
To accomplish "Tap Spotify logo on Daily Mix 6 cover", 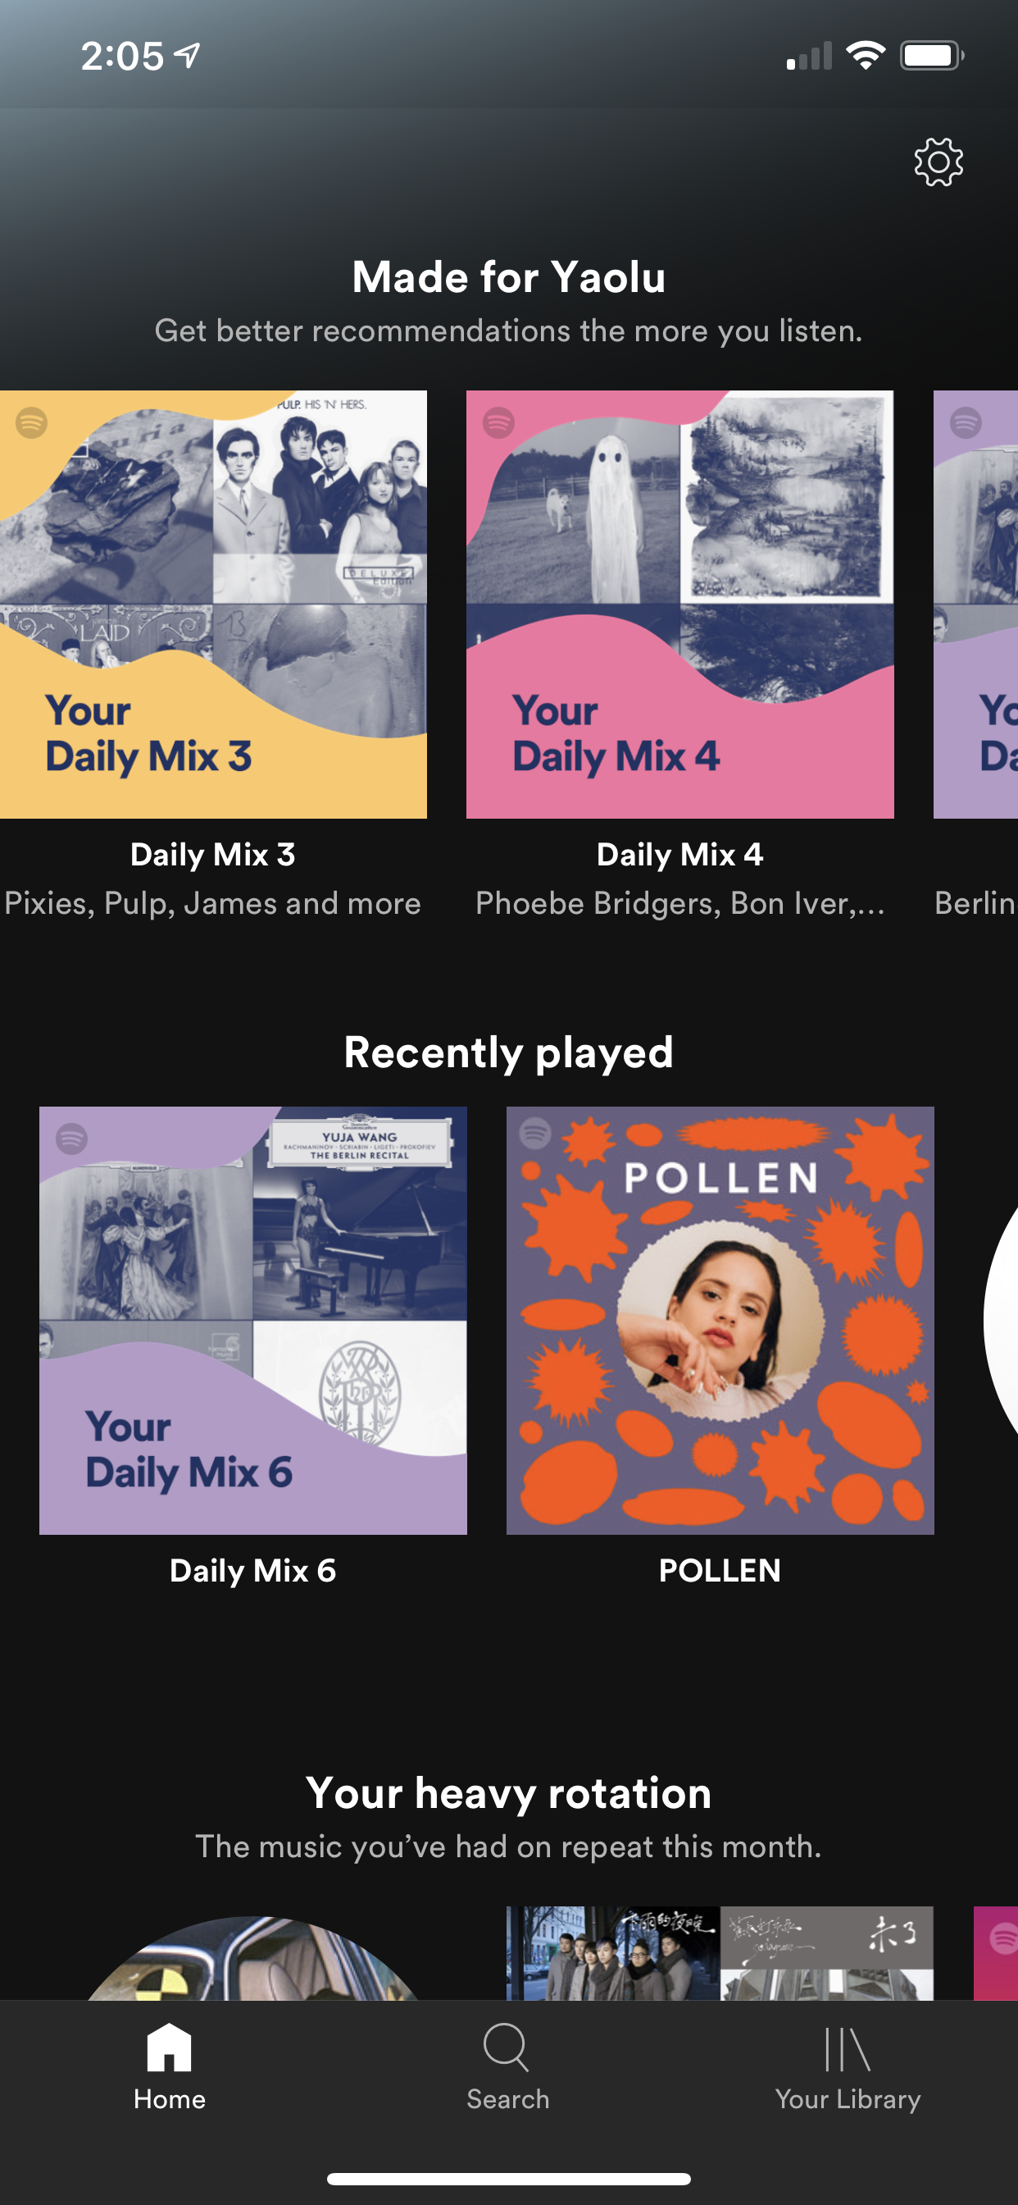I will coord(72,1139).
